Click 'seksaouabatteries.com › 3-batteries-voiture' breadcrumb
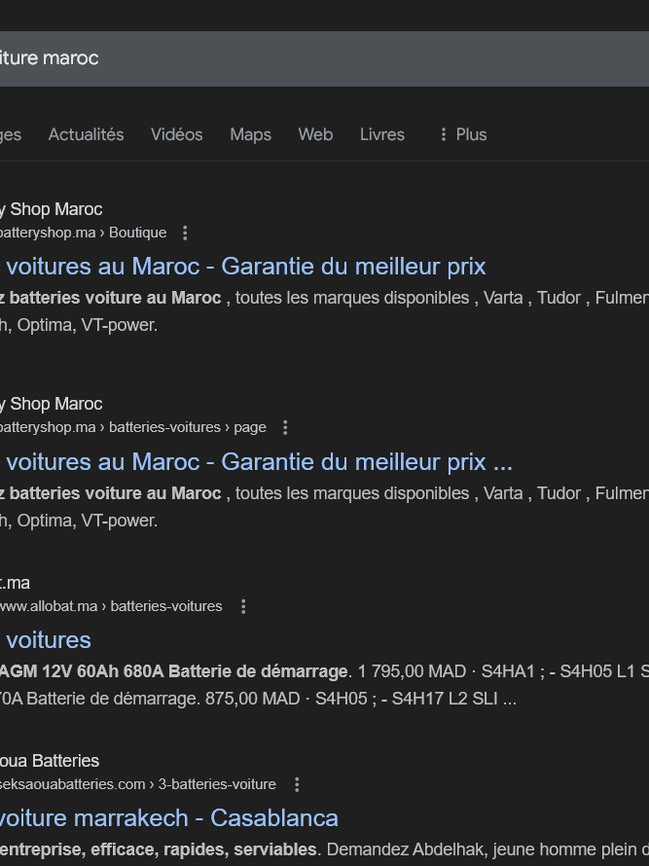This screenshot has height=866, width=649. click(x=138, y=785)
